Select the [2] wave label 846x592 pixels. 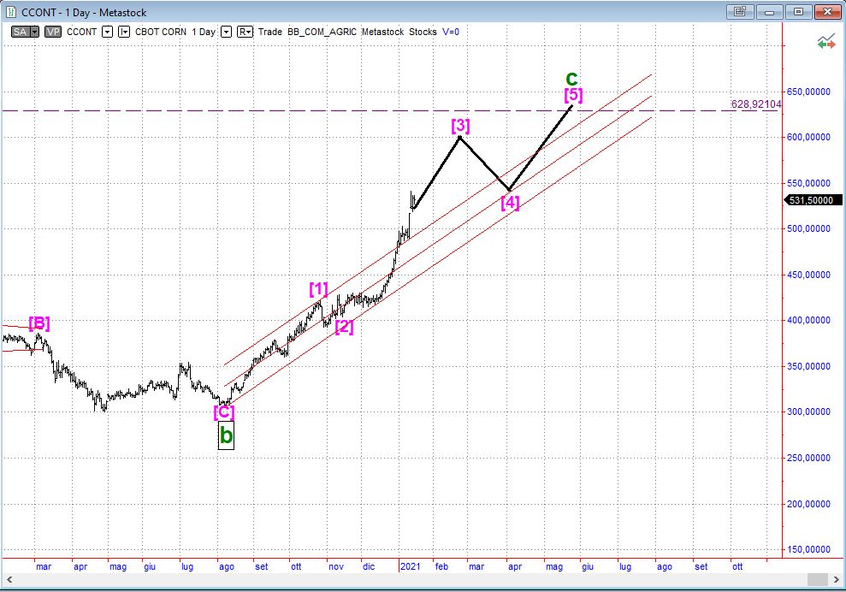point(344,327)
